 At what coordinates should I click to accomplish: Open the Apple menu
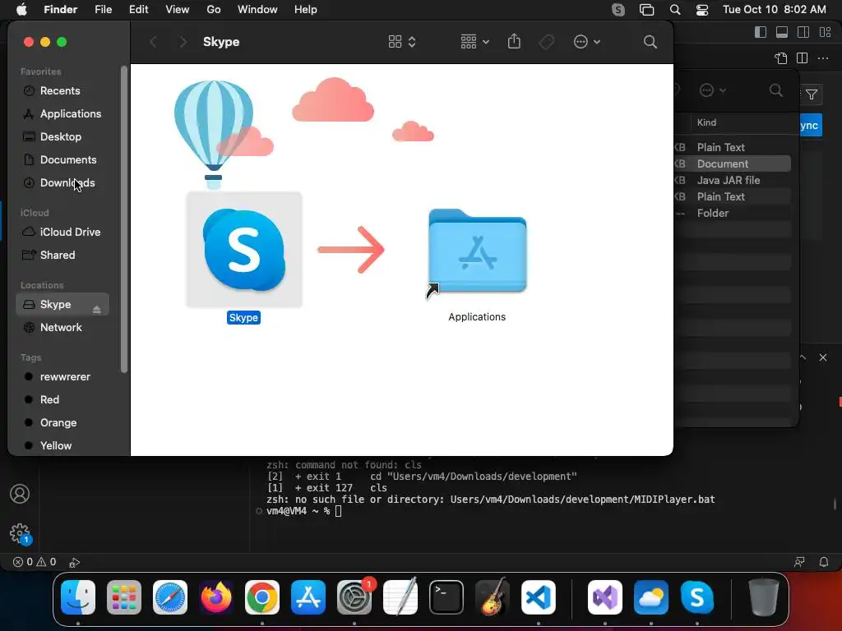click(x=21, y=10)
